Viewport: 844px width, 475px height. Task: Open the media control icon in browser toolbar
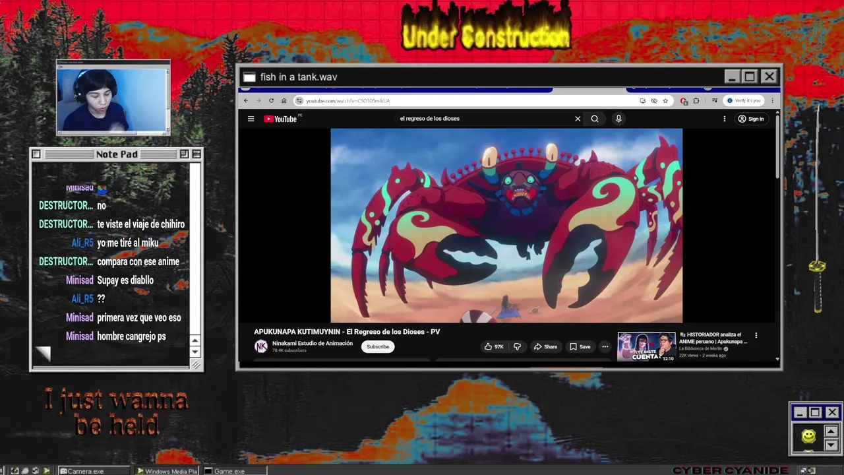[x=715, y=101]
